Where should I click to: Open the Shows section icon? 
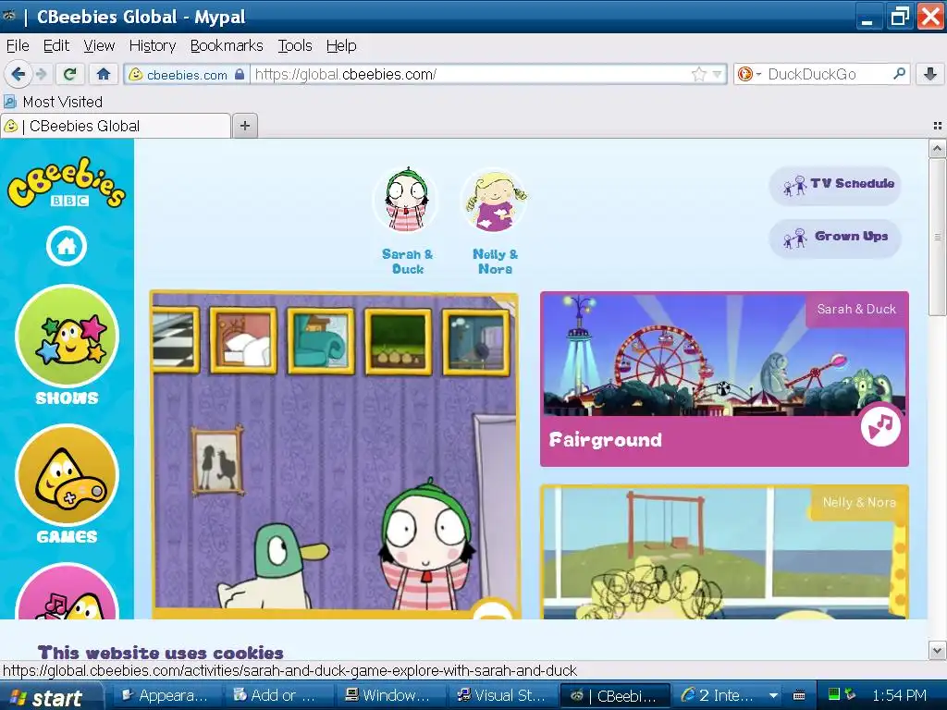point(67,336)
